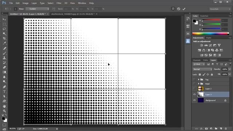Switch to the Swatches tab
The height and width of the screenshot is (131, 233).
204,16
